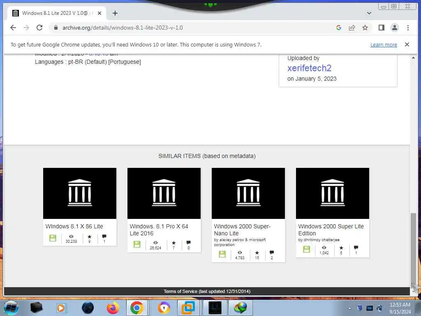
Task: Click the author dhritimoy chatterjee text
Action: click(x=319, y=240)
